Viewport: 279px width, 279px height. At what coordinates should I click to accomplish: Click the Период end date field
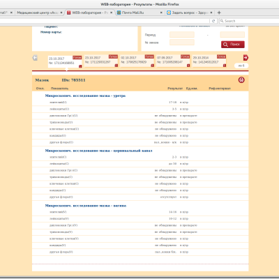(232, 35)
